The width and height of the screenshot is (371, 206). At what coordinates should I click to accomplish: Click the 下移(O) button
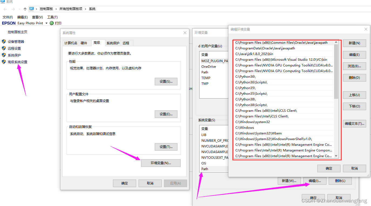(x=354, y=106)
